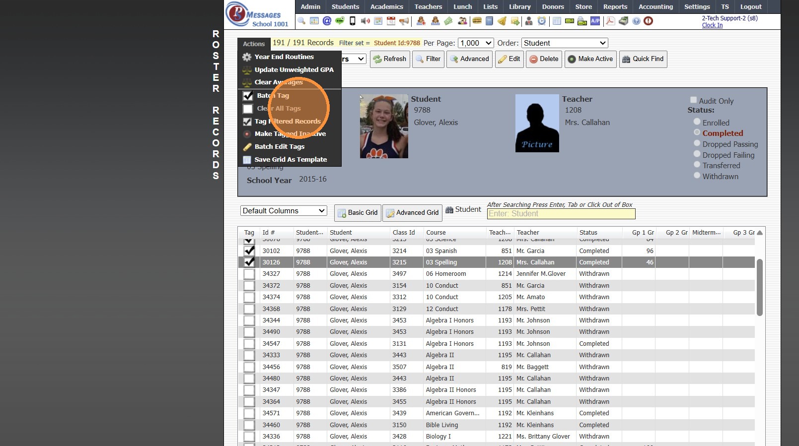Screen dimensions: 799x446
Task: Select the Enrolled status radio button
Action: [x=697, y=122]
